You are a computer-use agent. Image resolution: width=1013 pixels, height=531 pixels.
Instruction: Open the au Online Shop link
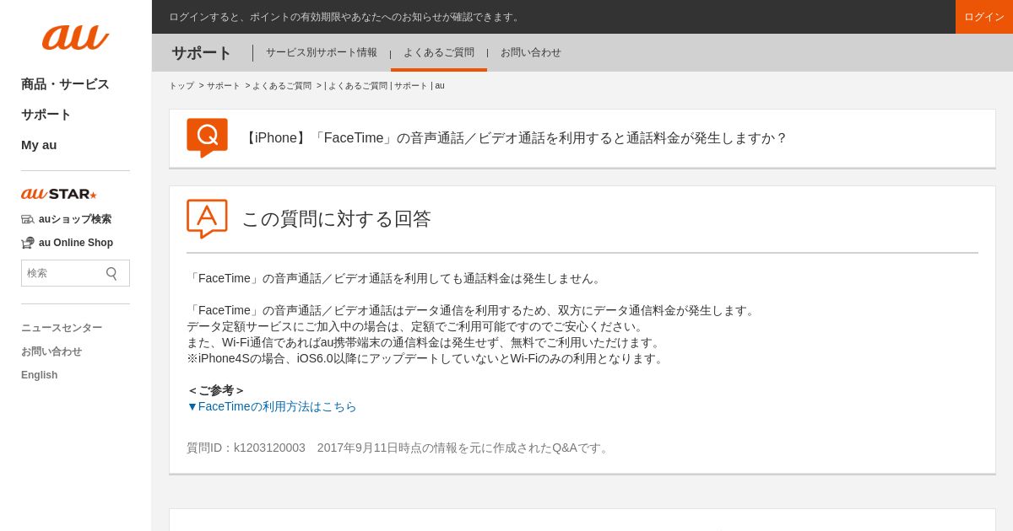[x=76, y=243]
